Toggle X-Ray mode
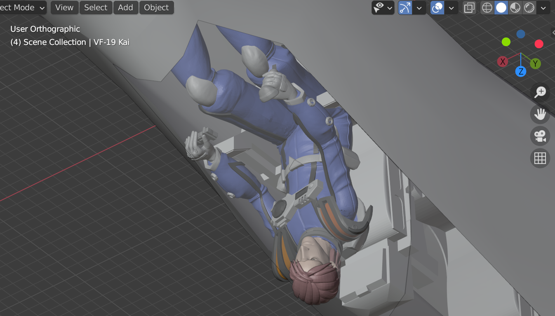The height and width of the screenshot is (316, 555). [469, 7]
